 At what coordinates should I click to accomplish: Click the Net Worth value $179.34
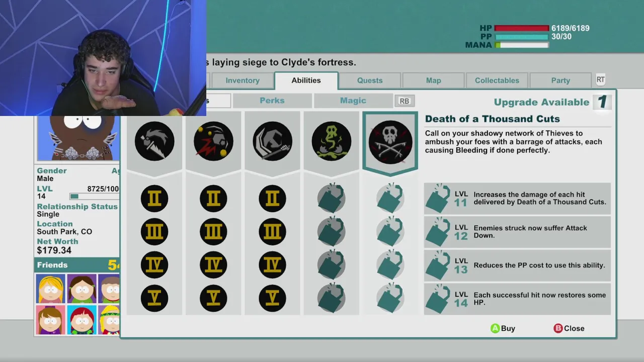pos(54,250)
